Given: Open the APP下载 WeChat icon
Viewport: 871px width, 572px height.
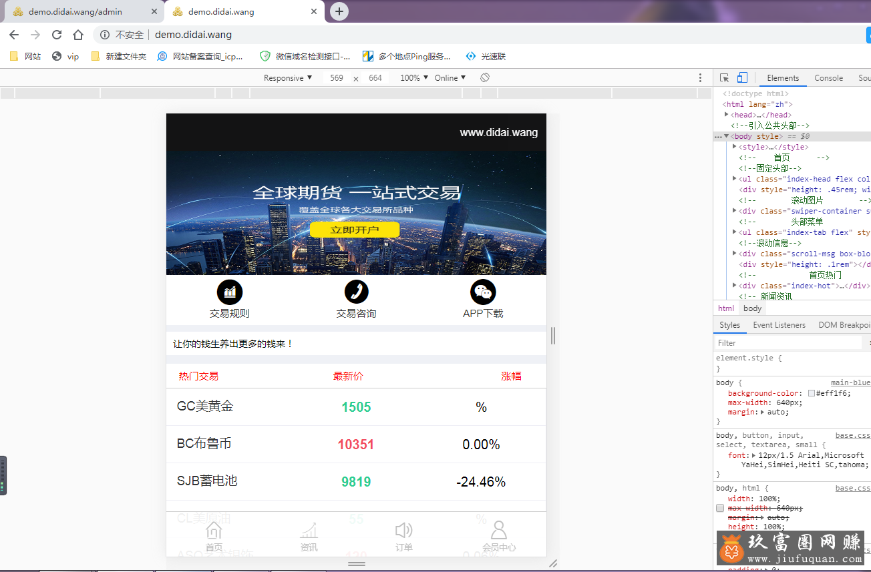Looking at the screenshot, I should (483, 292).
